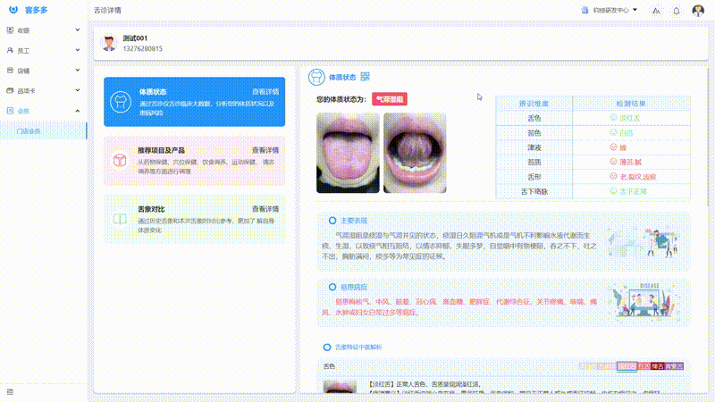Viewport: 715px width, 402px height.
Task: Click the 易患病症 section heading
Action: [354, 287]
